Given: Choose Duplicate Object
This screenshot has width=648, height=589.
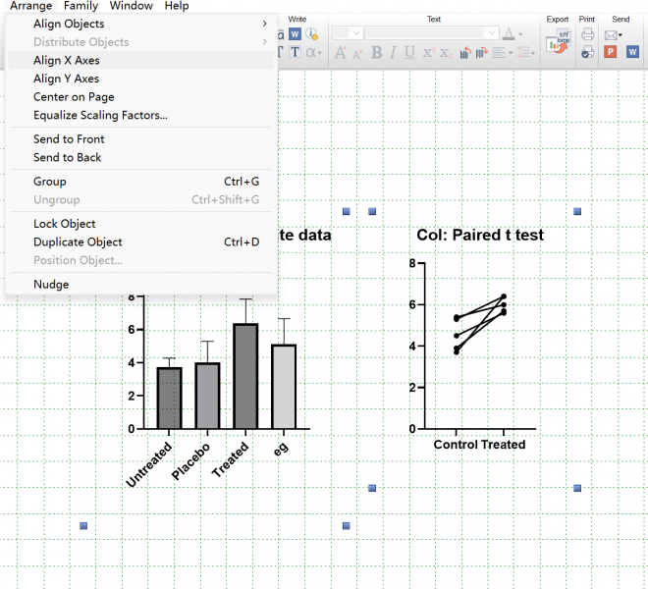Looking at the screenshot, I should [140, 241].
